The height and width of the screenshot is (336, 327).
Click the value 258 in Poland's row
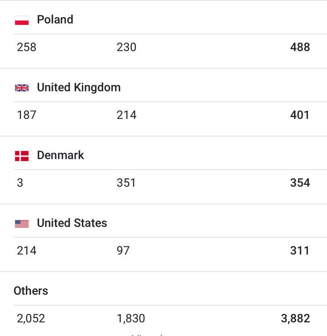tap(27, 47)
